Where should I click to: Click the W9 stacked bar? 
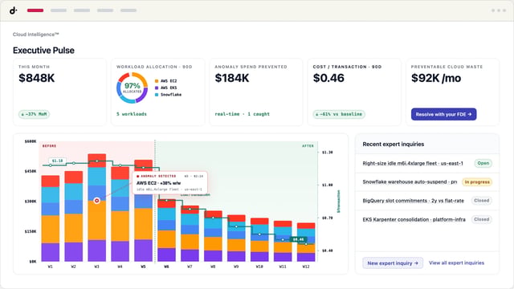(x=236, y=238)
